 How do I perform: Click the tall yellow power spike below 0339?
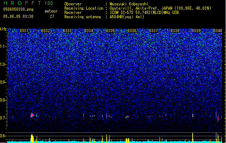[x=193, y=138]
